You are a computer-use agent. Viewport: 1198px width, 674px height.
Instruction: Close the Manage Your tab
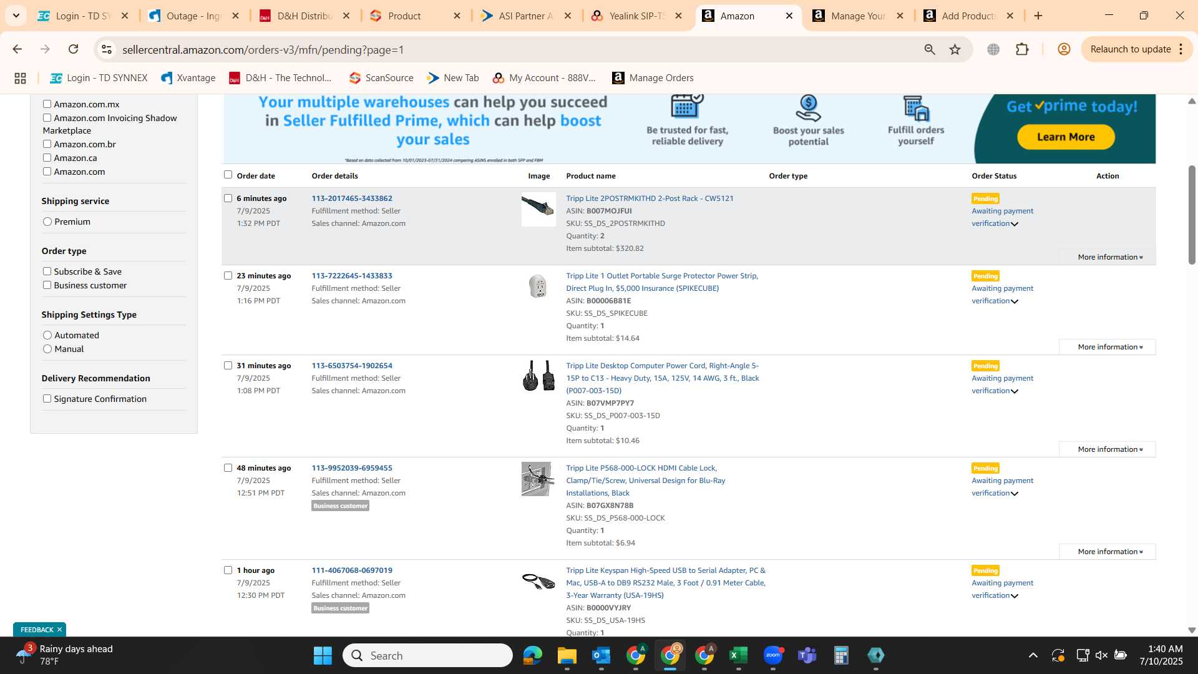900,16
